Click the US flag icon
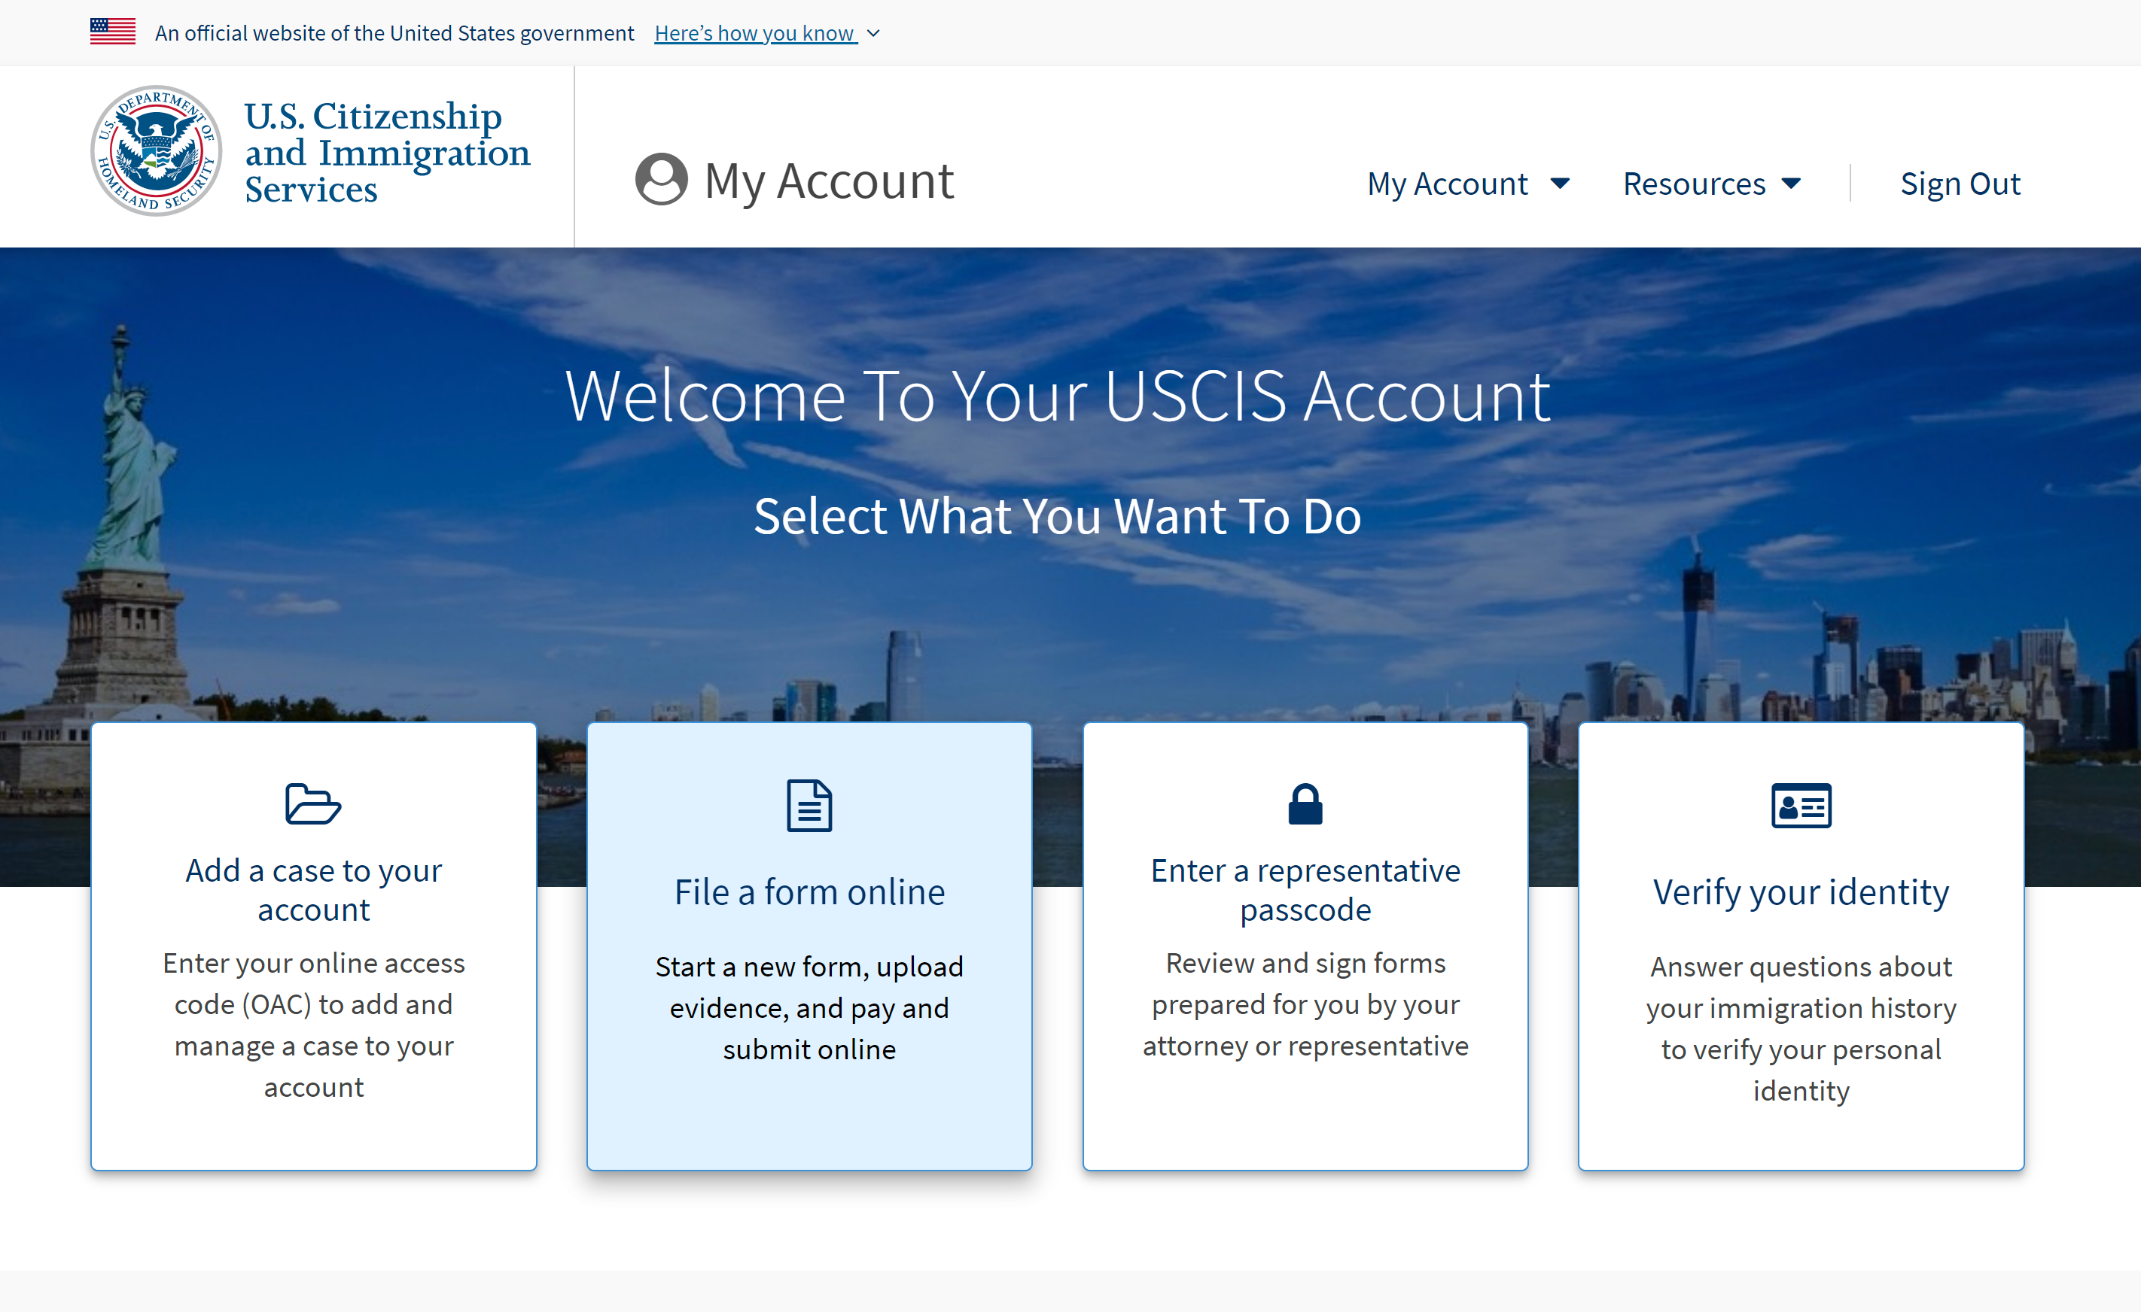 112,32
